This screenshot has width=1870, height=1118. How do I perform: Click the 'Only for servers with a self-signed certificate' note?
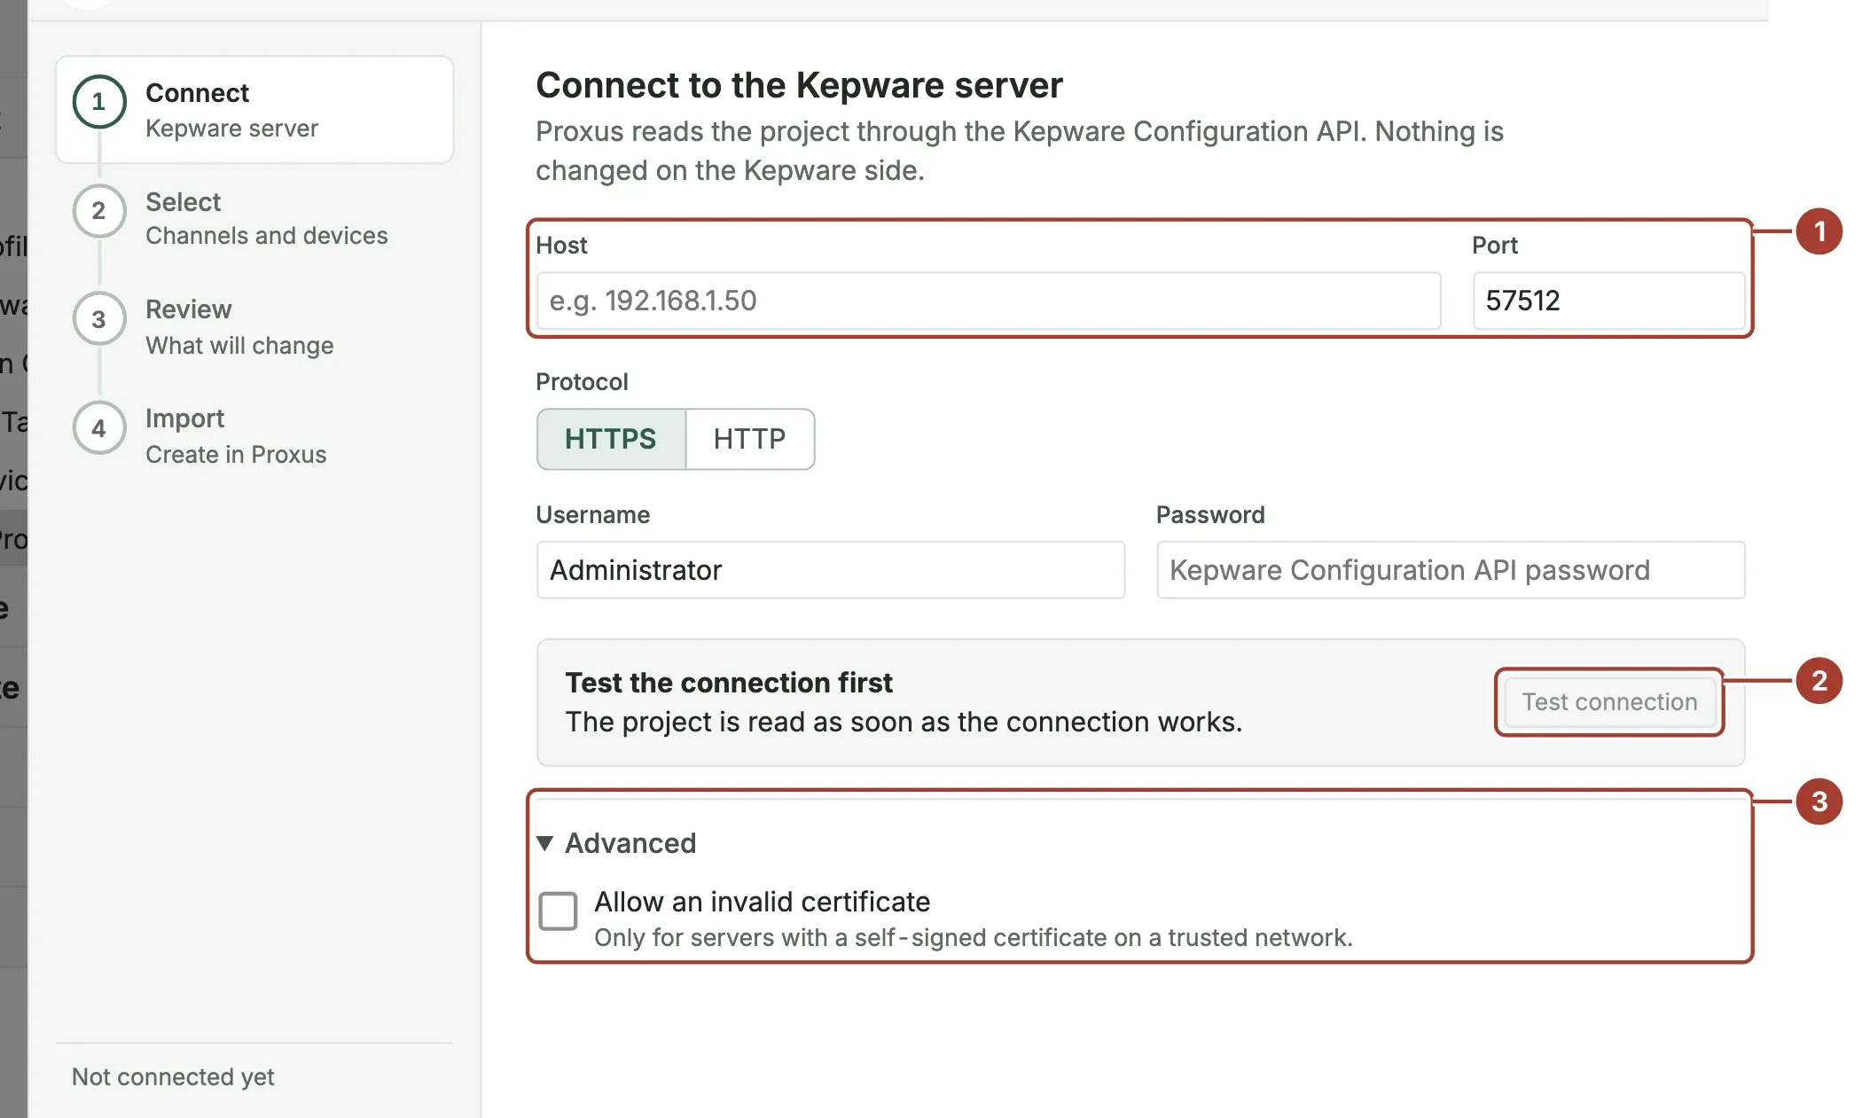pyautogui.click(x=974, y=937)
